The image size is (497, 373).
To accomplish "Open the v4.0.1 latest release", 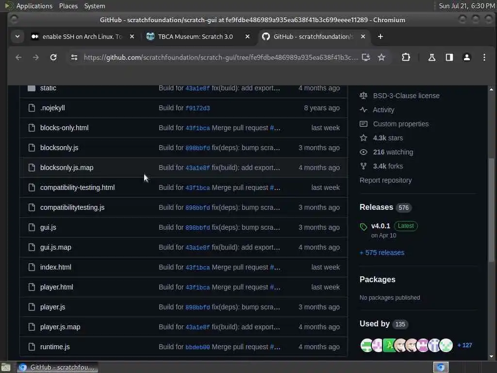I will 381,226.
